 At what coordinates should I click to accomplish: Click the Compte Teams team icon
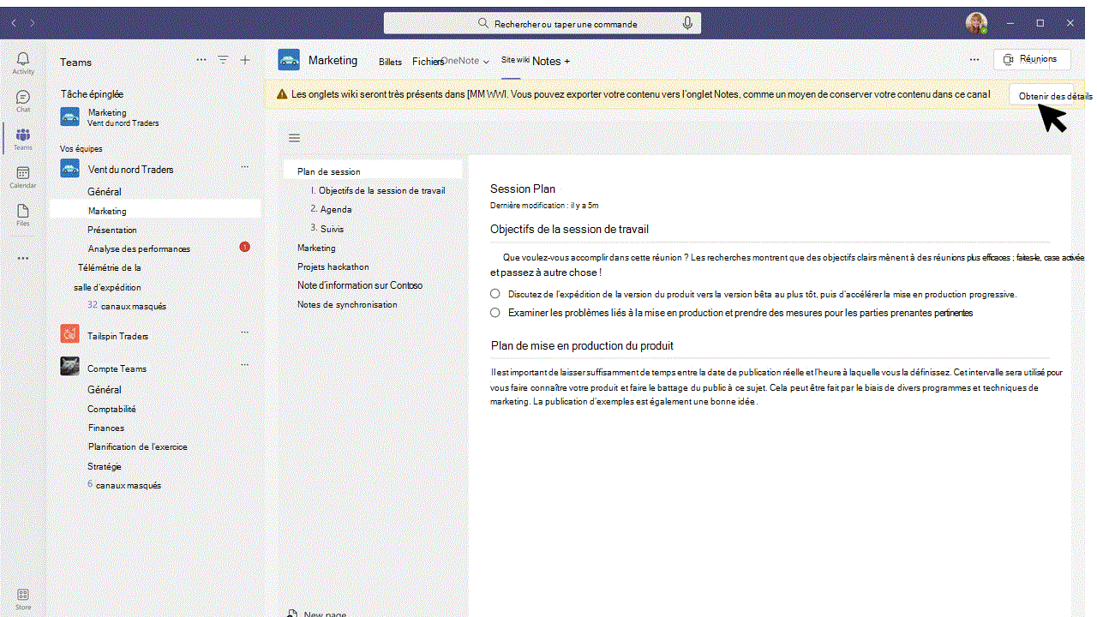click(70, 367)
